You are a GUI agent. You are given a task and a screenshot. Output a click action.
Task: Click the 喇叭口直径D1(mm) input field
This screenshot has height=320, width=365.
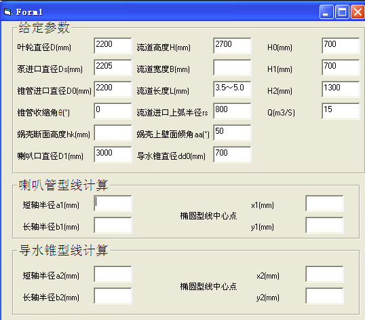[113, 154]
